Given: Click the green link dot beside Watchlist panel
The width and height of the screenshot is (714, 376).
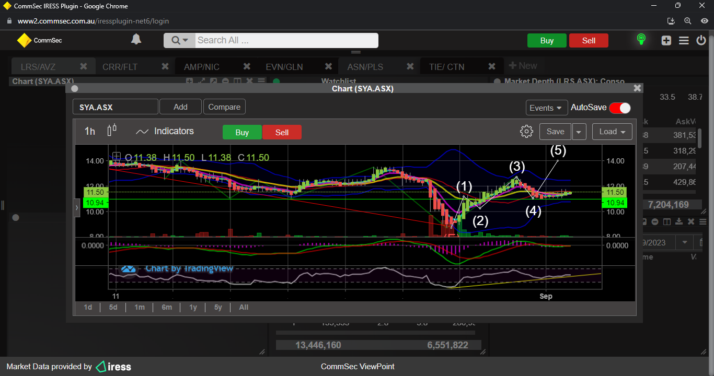Looking at the screenshot, I should (276, 81).
